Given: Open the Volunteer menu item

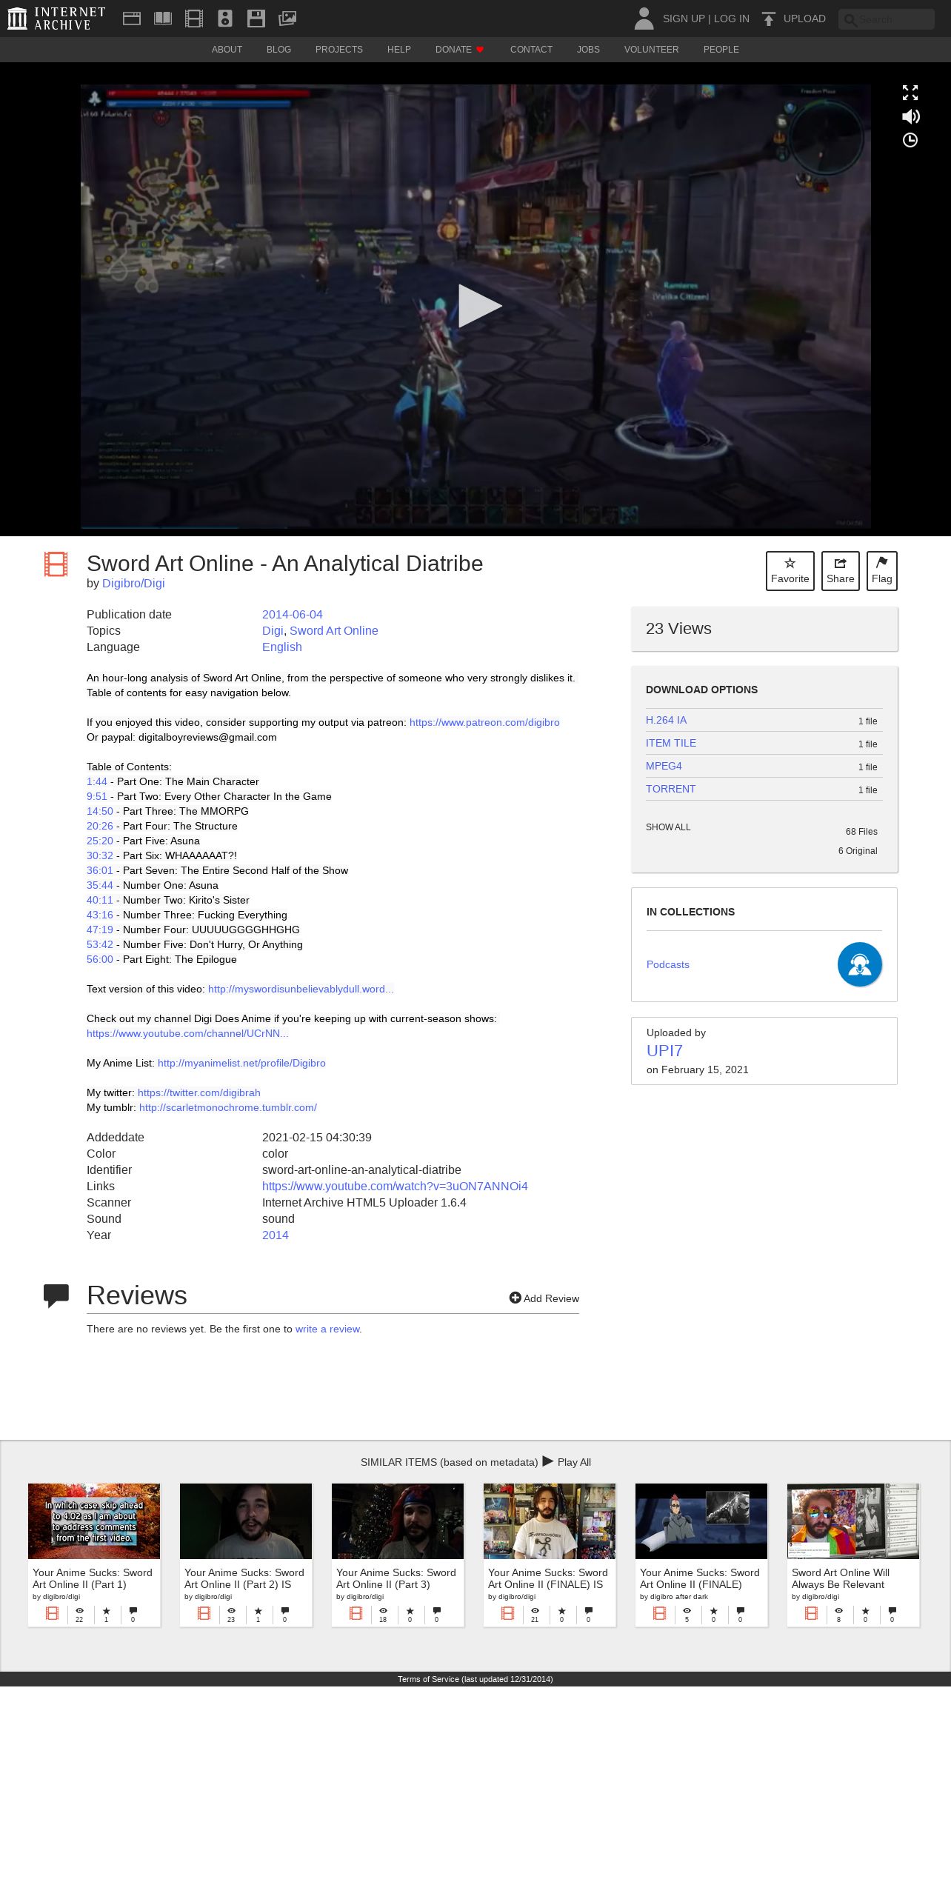Looking at the screenshot, I should tap(651, 50).
